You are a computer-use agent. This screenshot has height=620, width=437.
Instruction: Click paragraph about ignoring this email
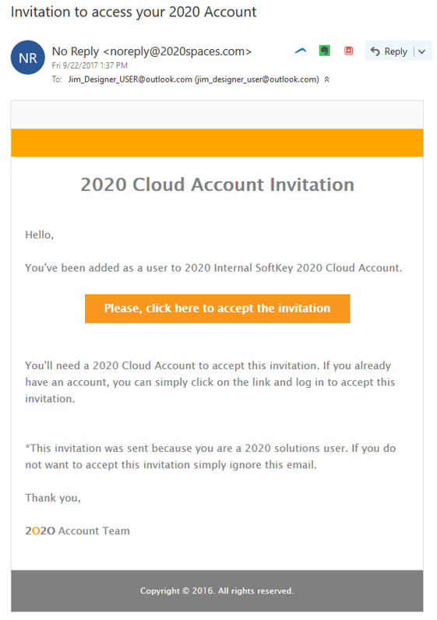tap(210, 456)
